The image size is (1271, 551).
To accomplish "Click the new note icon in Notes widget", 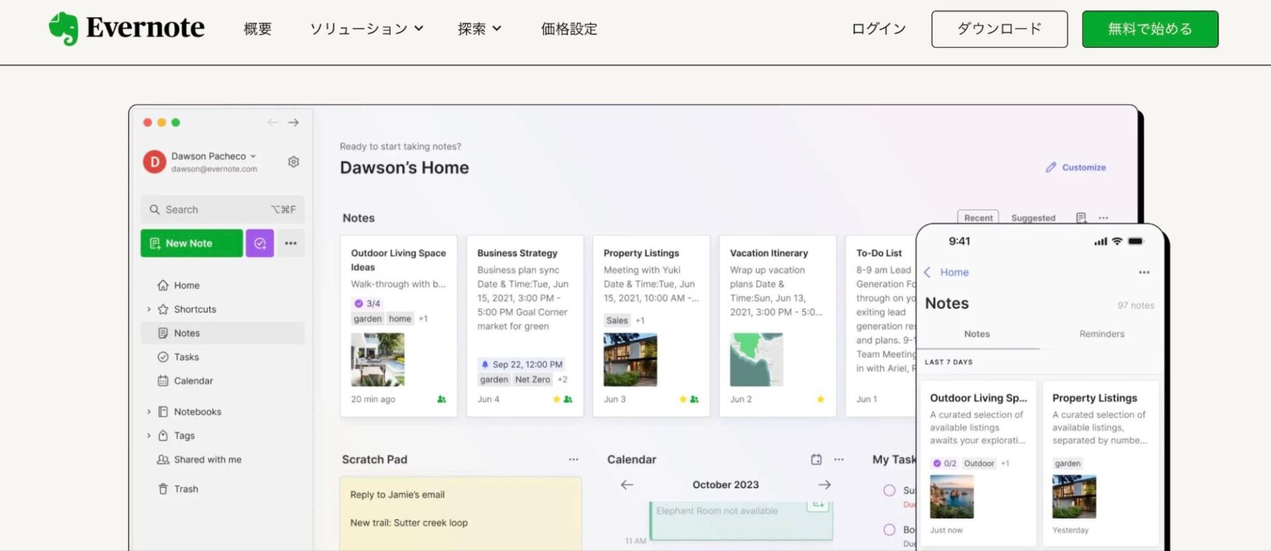I will pos(1081,218).
